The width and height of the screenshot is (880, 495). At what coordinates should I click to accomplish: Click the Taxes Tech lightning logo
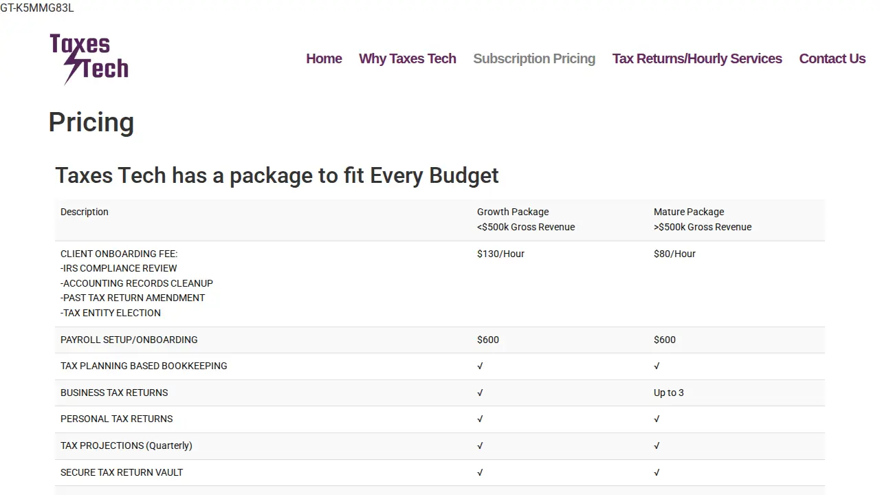click(89, 59)
